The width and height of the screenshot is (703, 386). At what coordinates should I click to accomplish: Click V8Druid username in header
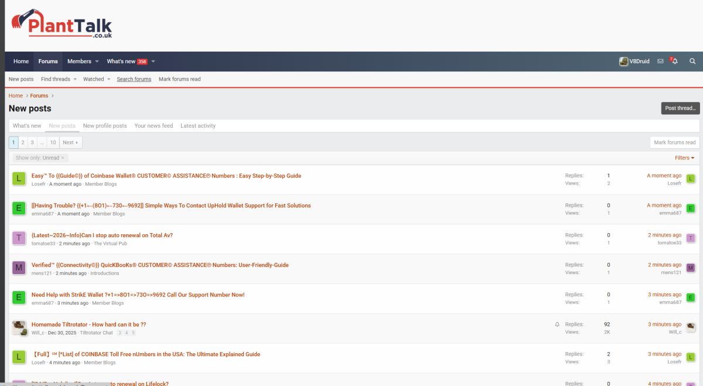(639, 62)
